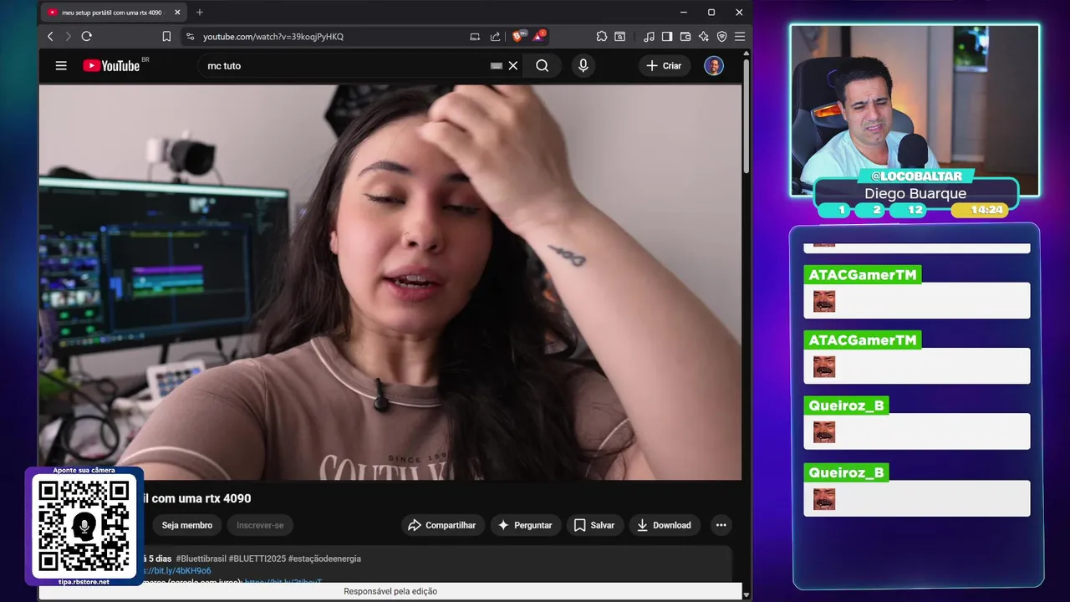Bookmark this page with the bookmark icon
The width and height of the screenshot is (1070, 602).
(166, 37)
